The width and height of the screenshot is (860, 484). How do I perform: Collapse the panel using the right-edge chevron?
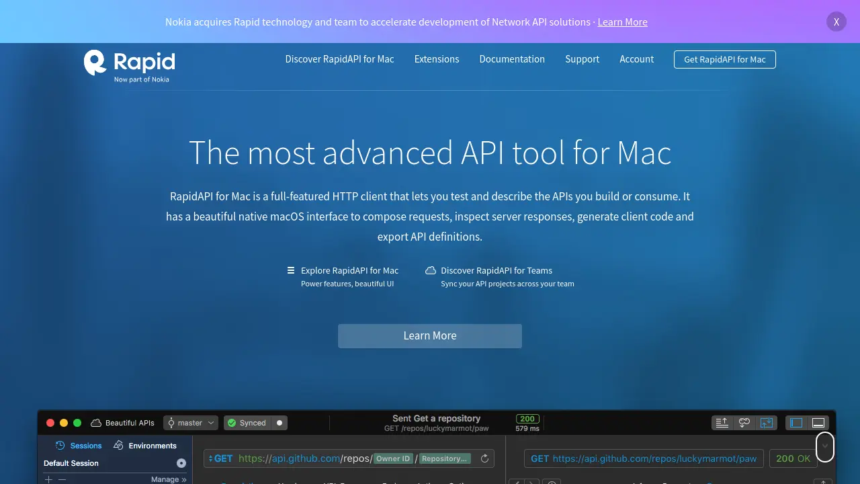825,446
